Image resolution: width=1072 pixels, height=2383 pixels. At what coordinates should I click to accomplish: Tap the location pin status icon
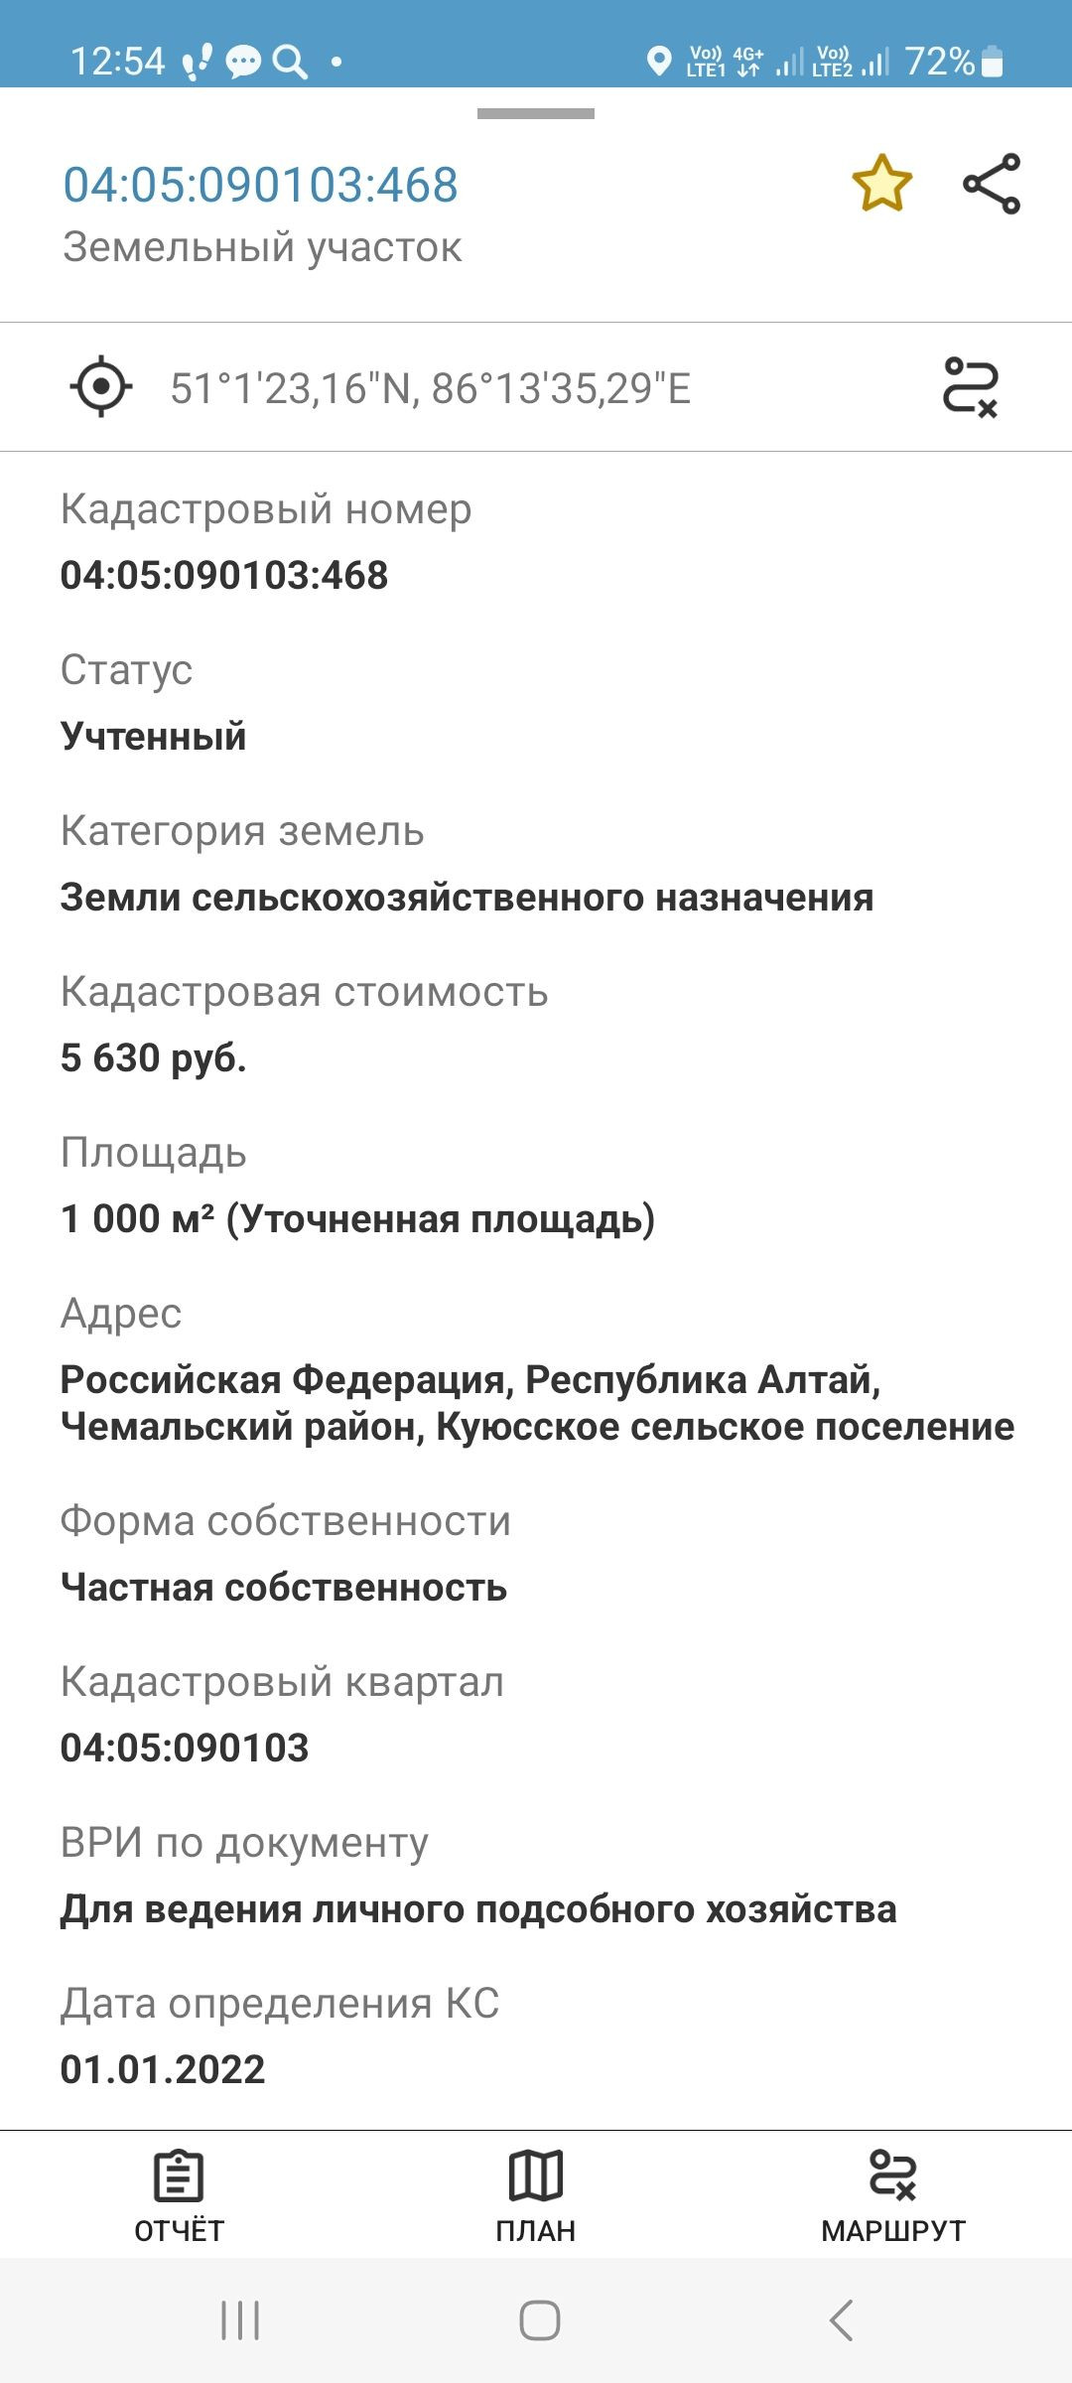coord(658,62)
